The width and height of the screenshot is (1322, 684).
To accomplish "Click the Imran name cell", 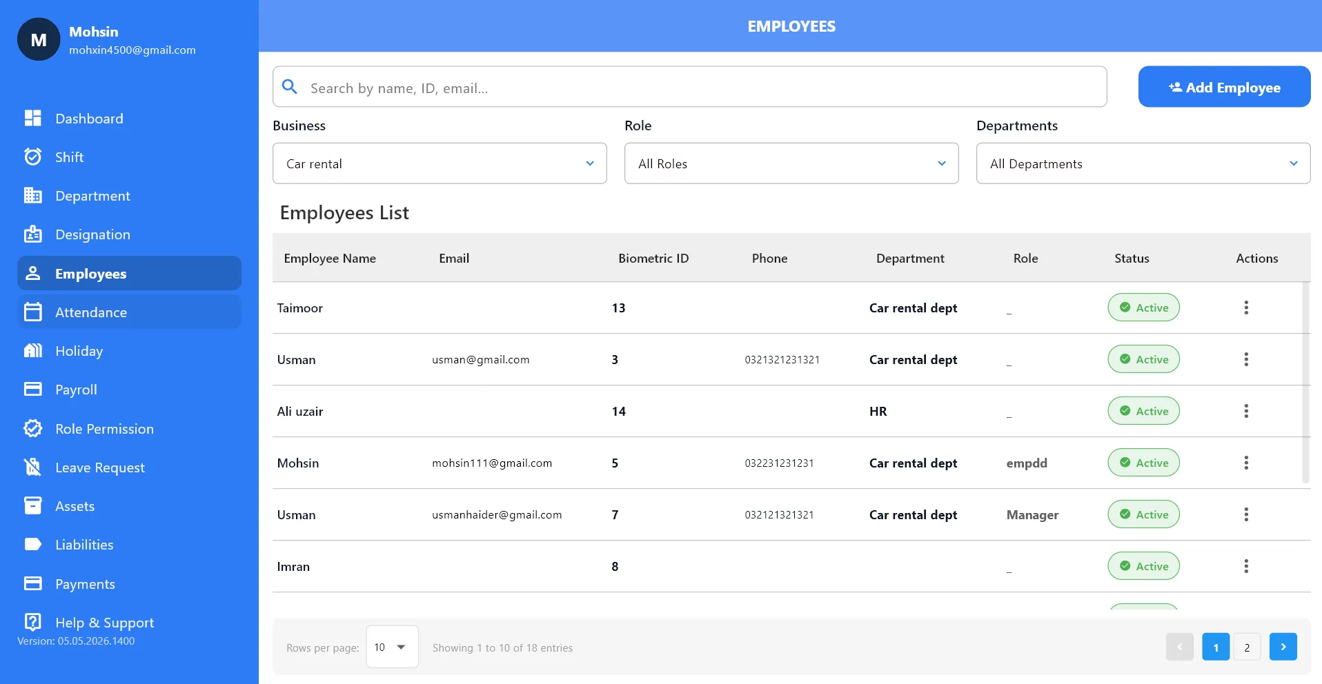I will tap(293, 566).
